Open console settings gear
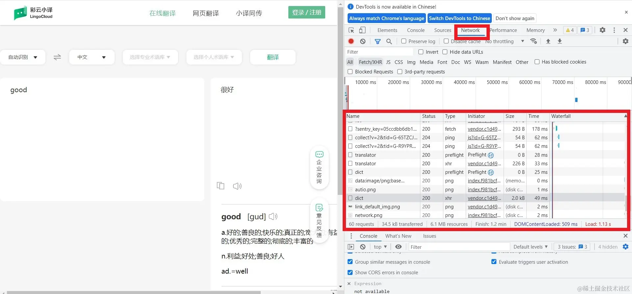The image size is (632, 294). click(625, 247)
